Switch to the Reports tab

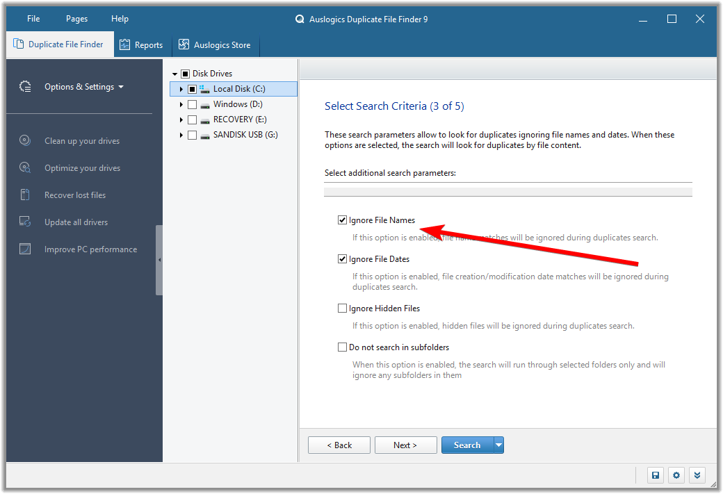point(143,44)
